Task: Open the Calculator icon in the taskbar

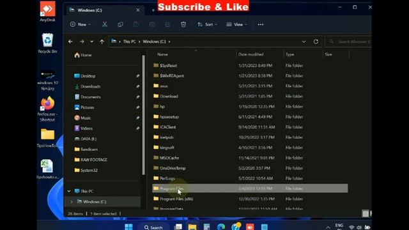Action: point(206,227)
